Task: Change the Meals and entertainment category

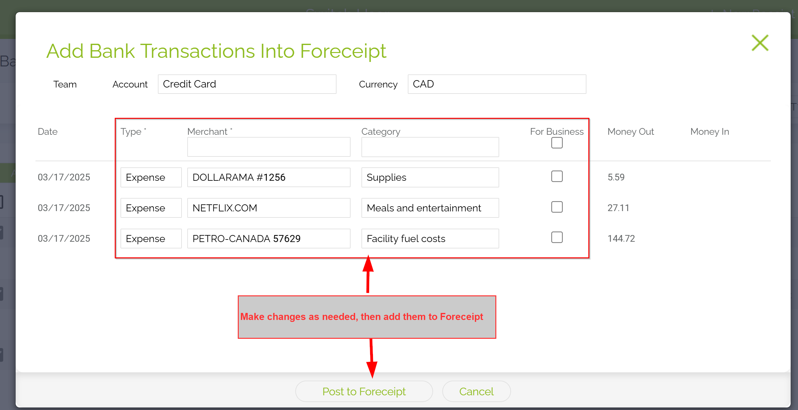Action: tap(430, 208)
